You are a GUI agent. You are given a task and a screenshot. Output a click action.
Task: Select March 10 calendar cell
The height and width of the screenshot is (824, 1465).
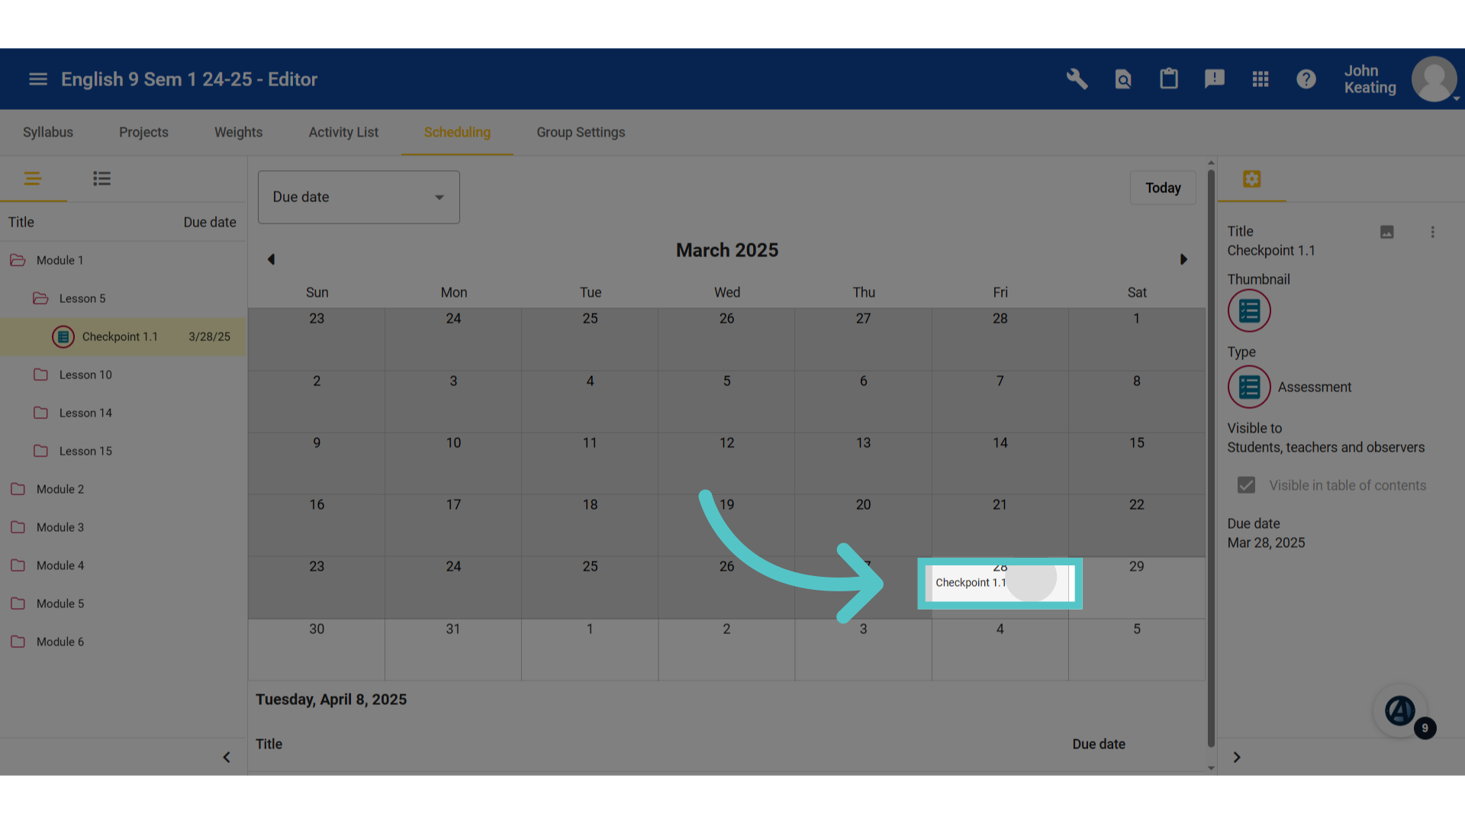pyautogui.click(x=453, y=463)
